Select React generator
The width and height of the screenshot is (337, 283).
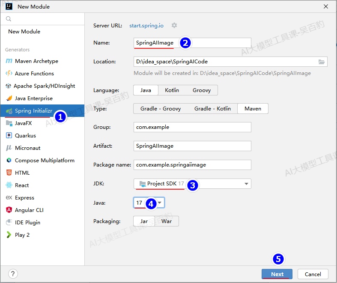point(42,185)
